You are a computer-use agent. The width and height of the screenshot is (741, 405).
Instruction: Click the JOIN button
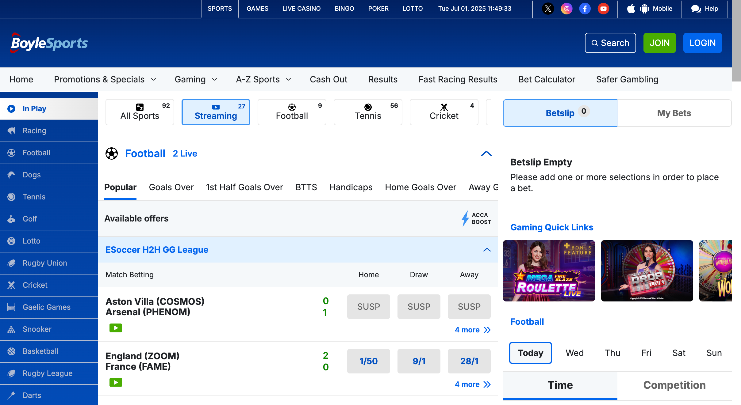660,43
